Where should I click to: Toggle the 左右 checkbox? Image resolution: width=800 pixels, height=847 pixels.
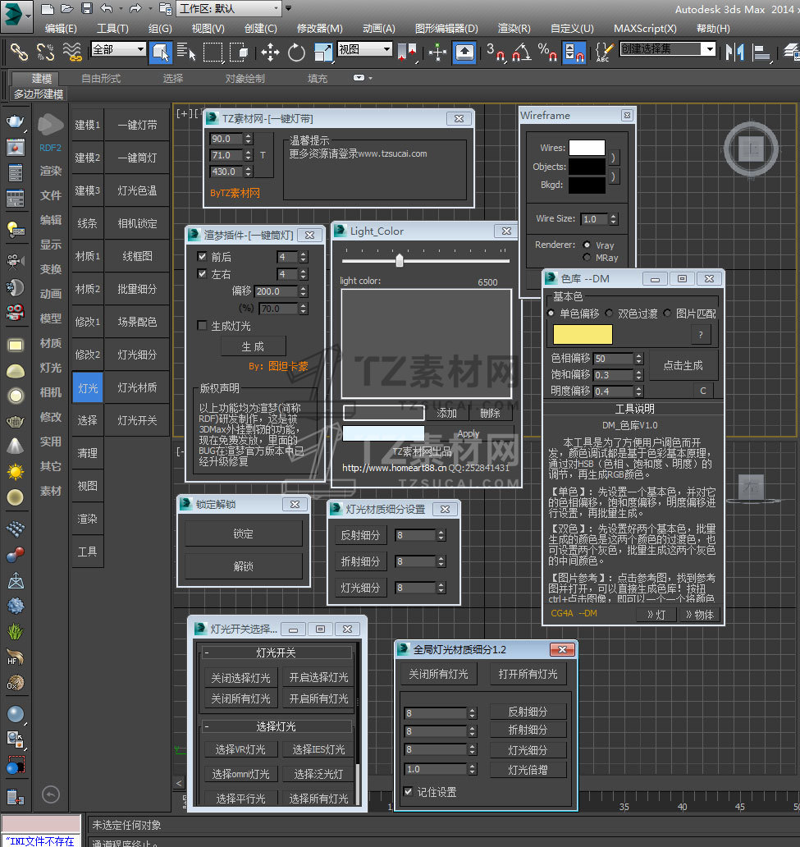(202, 274)
